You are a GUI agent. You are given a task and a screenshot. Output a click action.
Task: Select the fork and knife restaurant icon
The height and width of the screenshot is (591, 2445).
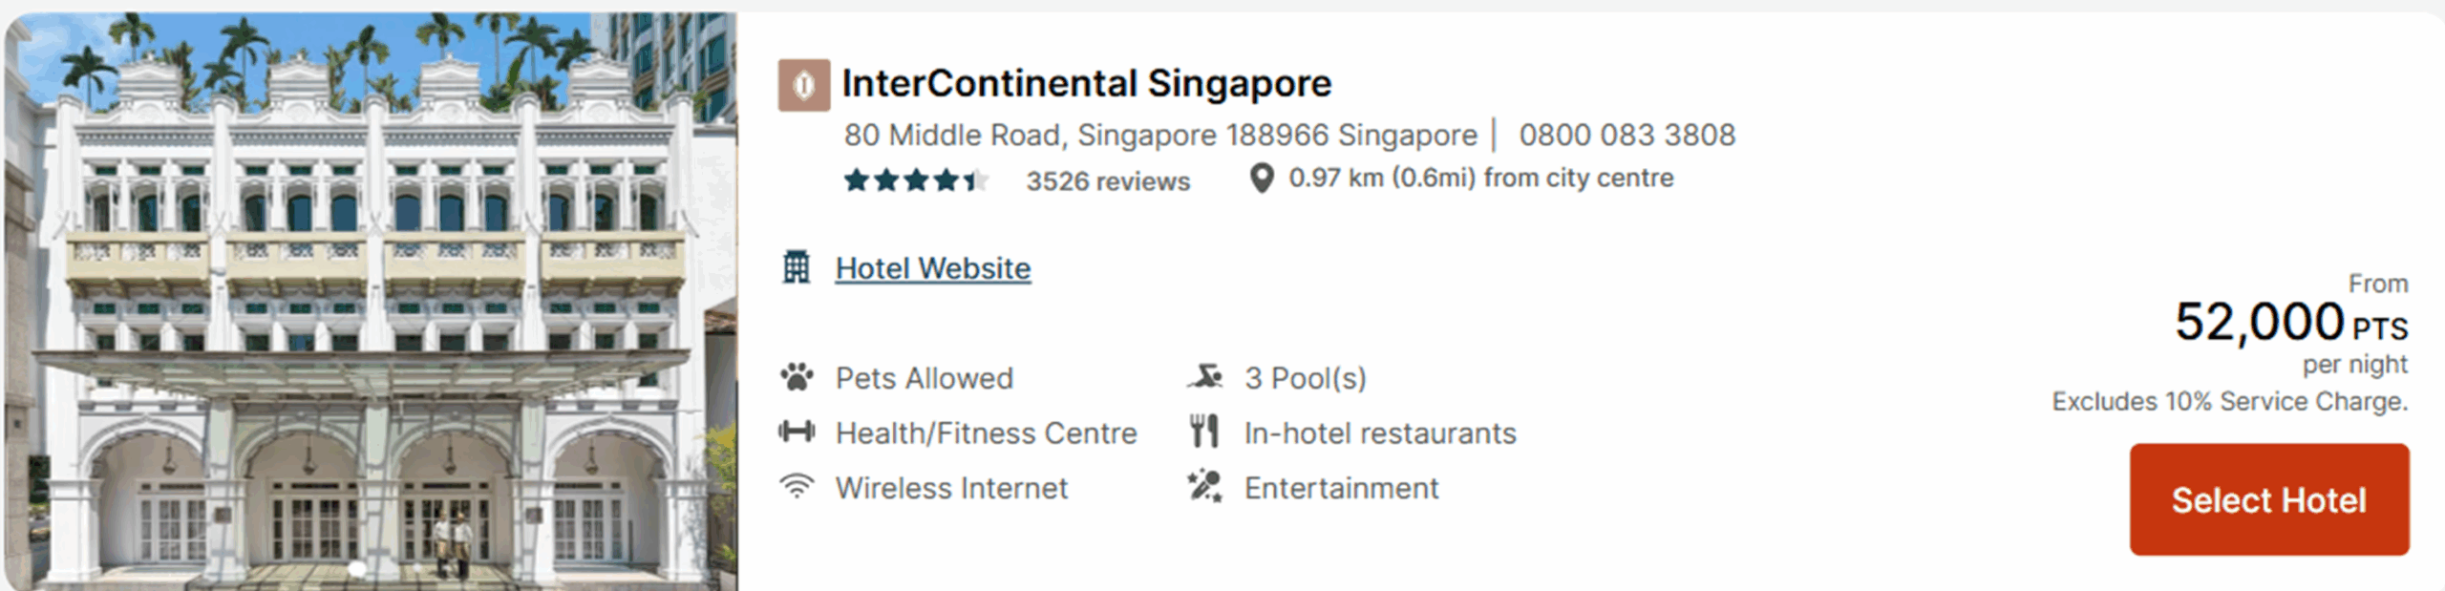[1204, 432]
